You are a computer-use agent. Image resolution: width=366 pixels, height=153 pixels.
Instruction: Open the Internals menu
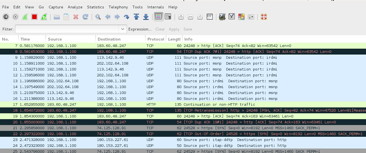tap(156, 7)
